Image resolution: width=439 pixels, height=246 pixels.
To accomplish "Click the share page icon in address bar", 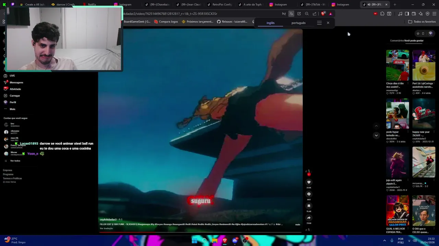I will coord(315,14).
